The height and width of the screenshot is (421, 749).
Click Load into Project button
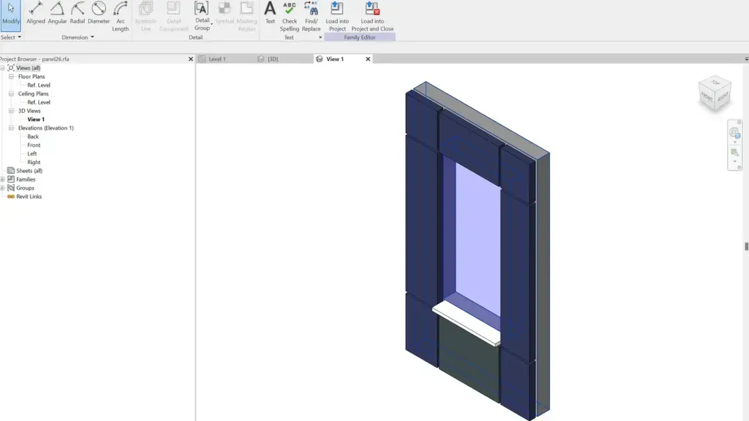(336, 14)
